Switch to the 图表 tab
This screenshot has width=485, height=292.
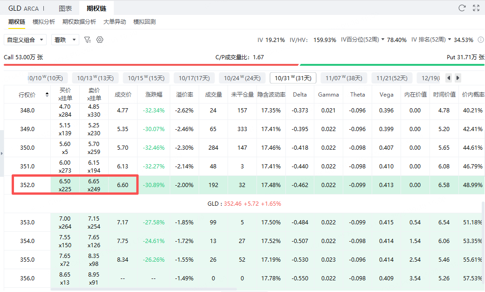[x=65, y=8]
